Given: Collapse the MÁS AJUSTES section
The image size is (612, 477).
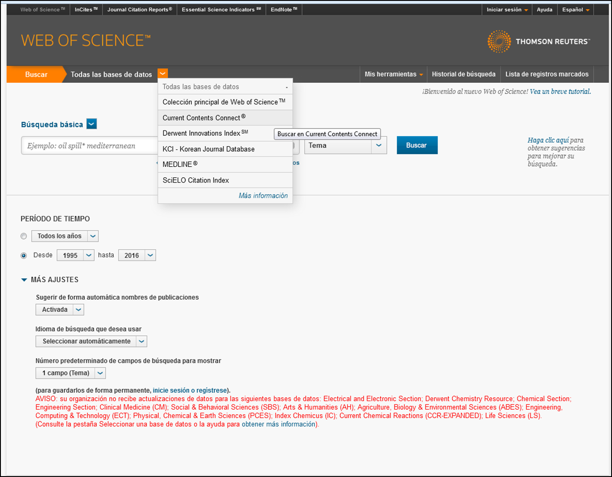Looking at the screenshot, I should (50, 280).
